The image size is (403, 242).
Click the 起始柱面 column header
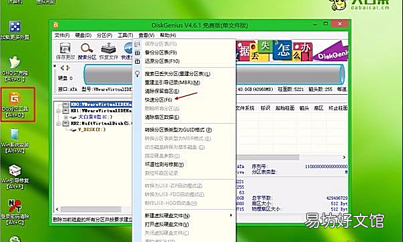[285, 108]
